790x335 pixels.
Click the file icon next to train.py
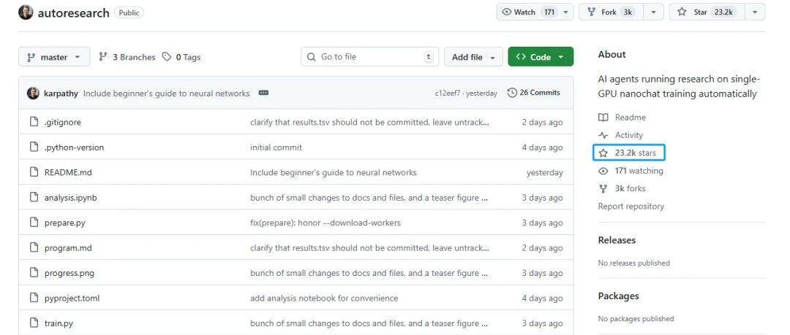tap(34, 323)
